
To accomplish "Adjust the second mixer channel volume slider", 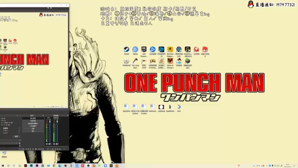I will click(57, 131).
